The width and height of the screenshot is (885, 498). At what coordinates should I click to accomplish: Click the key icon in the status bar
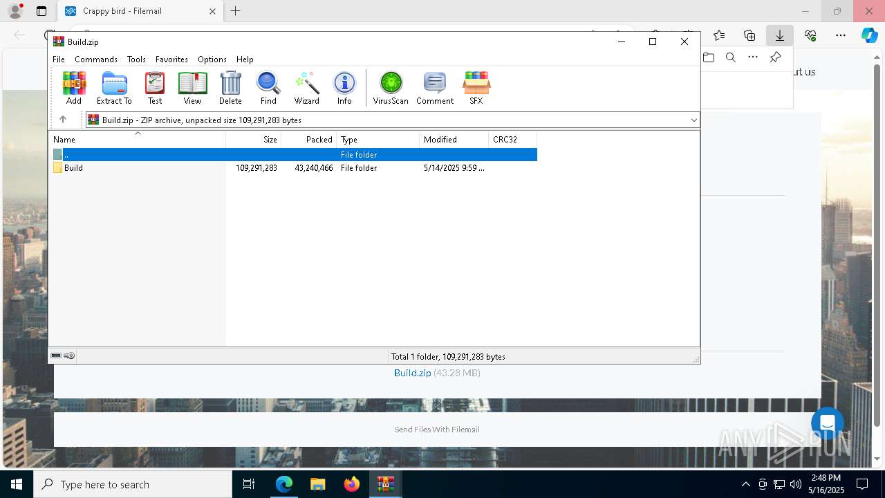click(69, 356)
